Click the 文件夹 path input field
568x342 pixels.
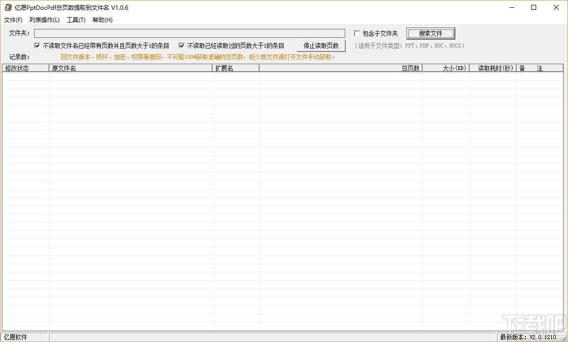189,33
